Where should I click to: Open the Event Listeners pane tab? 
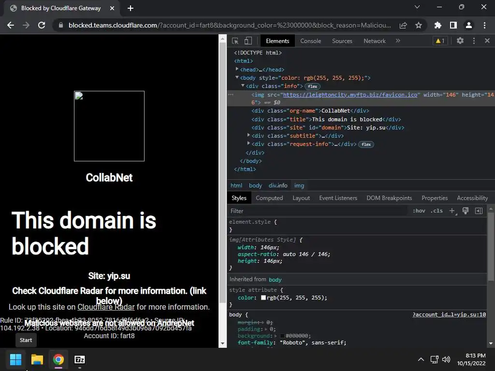click(x=338, y=198)
